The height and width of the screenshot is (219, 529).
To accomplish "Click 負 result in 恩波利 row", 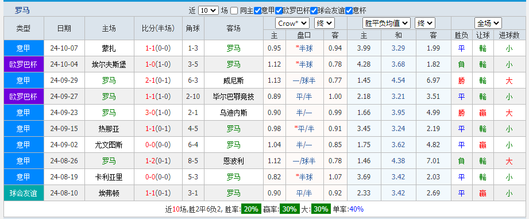I will coord(461,162).
